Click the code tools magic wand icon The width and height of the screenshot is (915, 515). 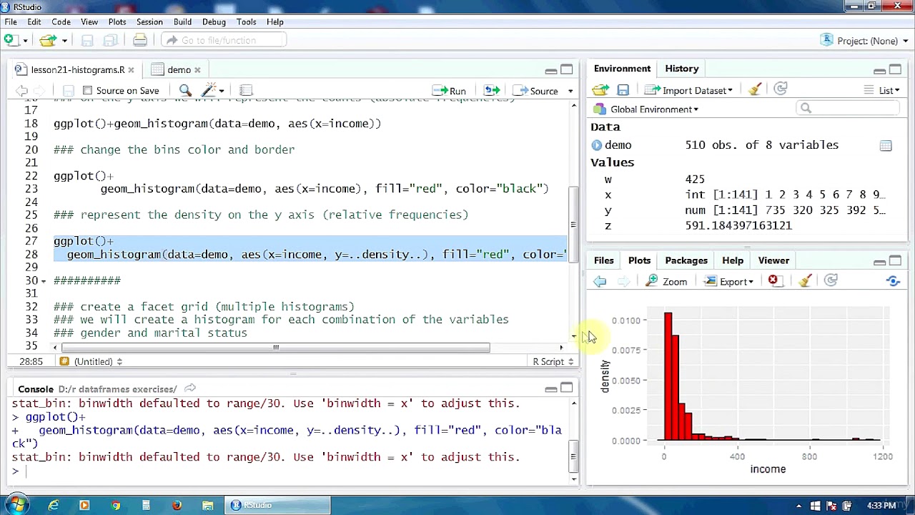click(209, 90)
